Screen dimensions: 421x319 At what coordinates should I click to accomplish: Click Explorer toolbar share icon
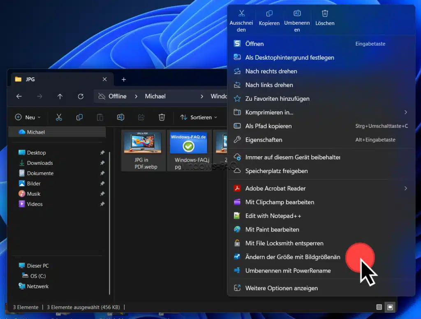(x=141, y=117)
